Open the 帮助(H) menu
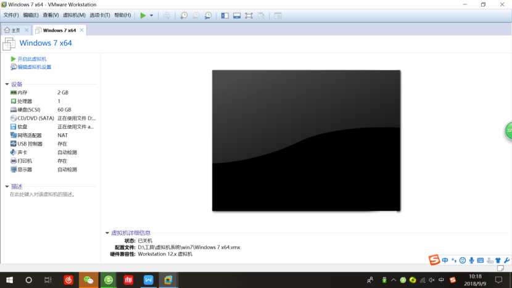512x288 pixels. click(x=123, y=15)
